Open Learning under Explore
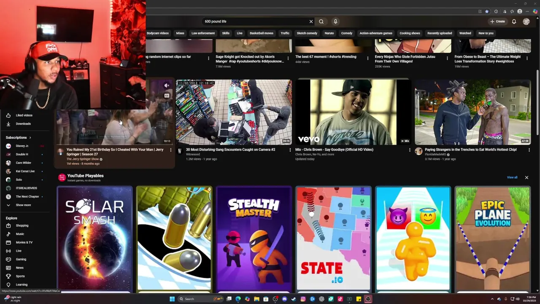This screenshot has height=304, width=540. [x=22, y=285]
